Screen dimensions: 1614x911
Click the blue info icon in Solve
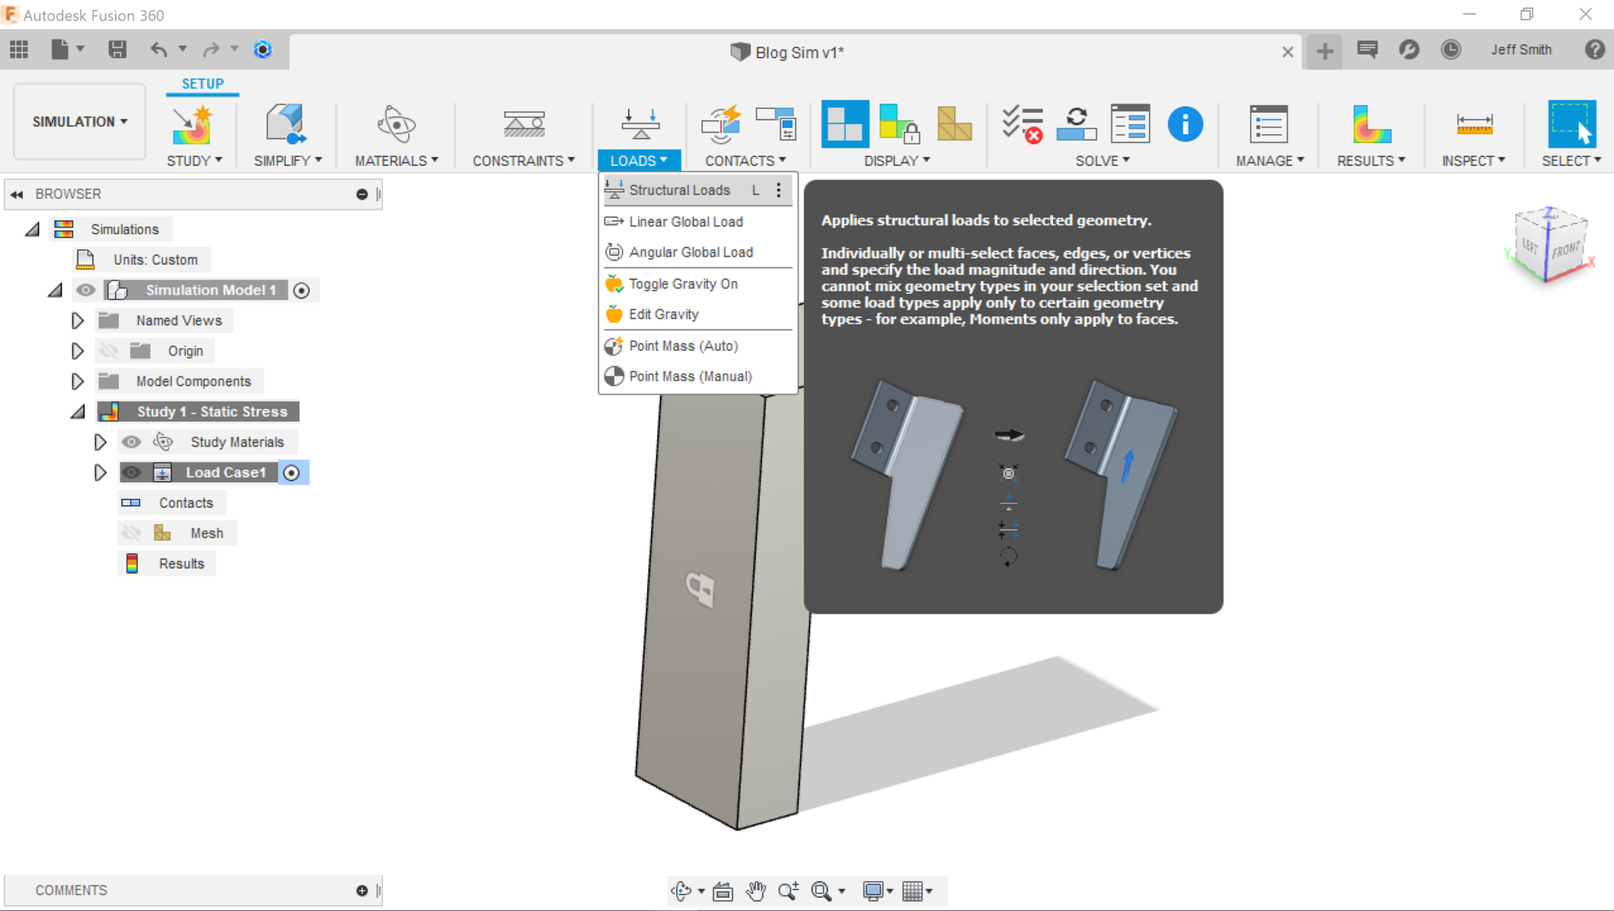[x=1184, y=125]
